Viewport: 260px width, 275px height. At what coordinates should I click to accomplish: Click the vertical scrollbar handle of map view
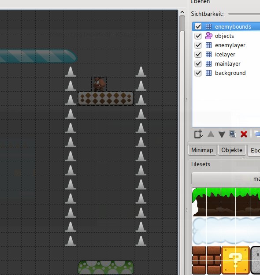(x=182, y=24)
